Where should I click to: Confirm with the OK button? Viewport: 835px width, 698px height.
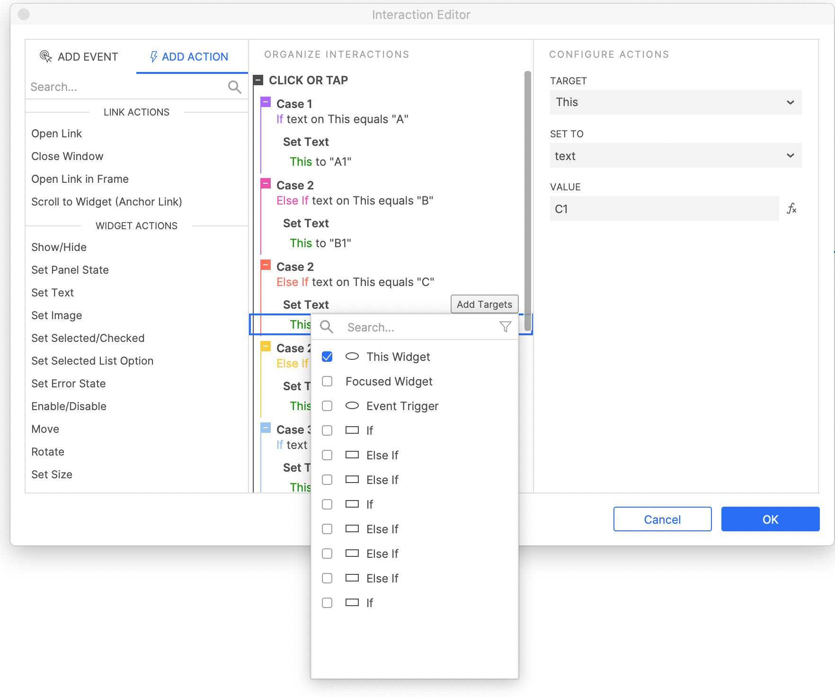tap(770, 519)
